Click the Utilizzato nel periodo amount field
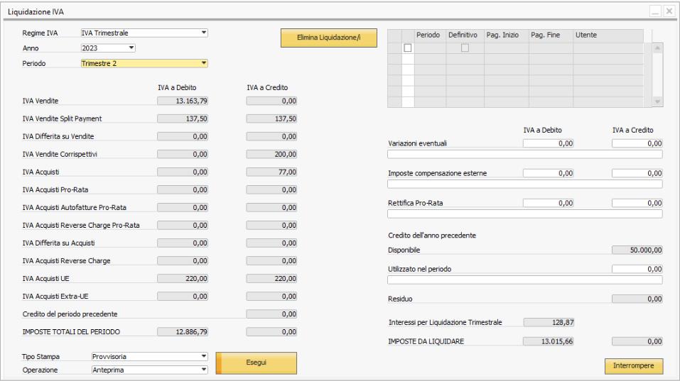Screen dimensions: 680x381 (637, 269)
